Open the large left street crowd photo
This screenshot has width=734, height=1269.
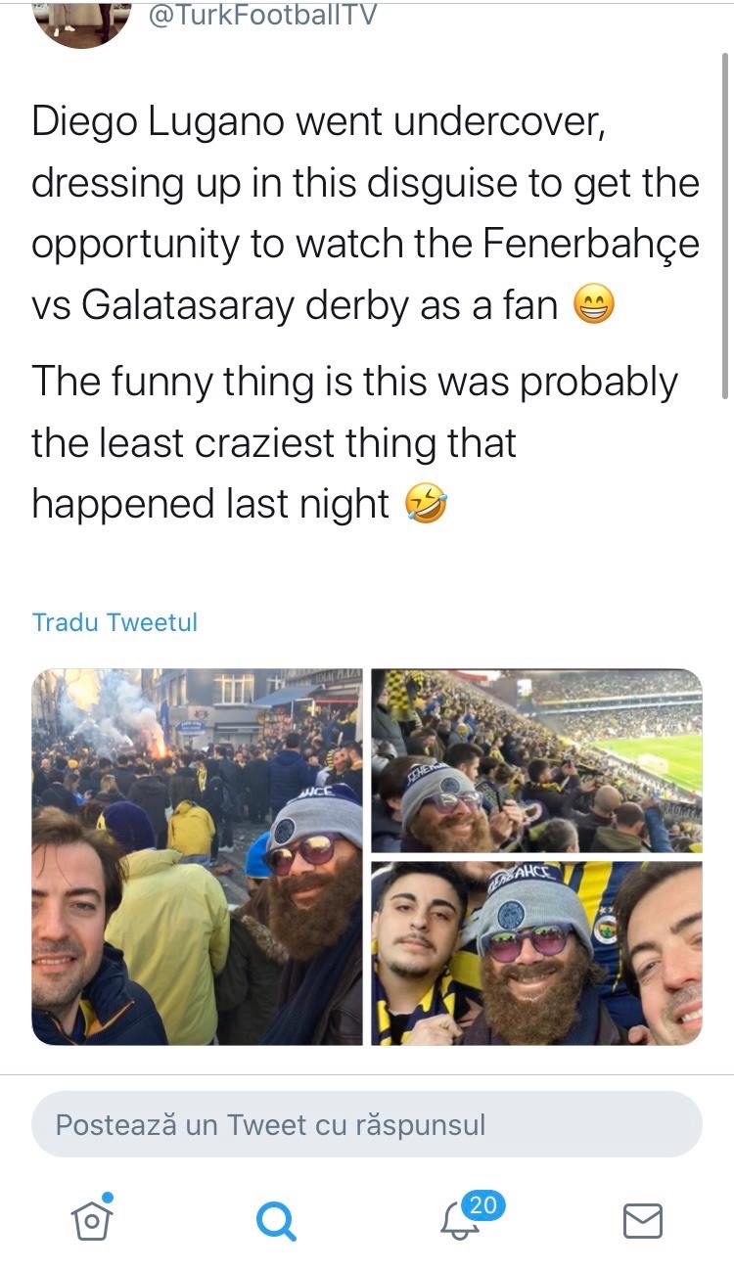point(197,857)
